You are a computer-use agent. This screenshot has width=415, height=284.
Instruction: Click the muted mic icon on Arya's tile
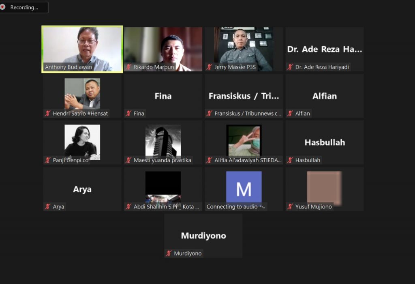47,207
